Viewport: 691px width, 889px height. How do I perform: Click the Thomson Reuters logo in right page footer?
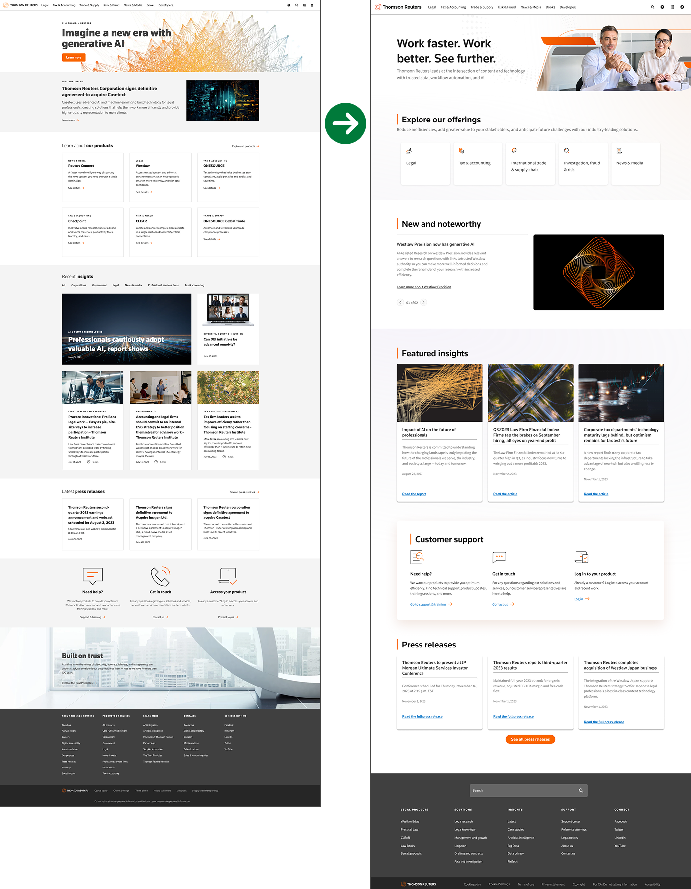419,884
